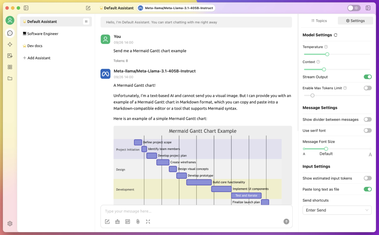The height and width of the screenshot is (235, 379).
Task: Open the files folder icon
Action: 10,78
